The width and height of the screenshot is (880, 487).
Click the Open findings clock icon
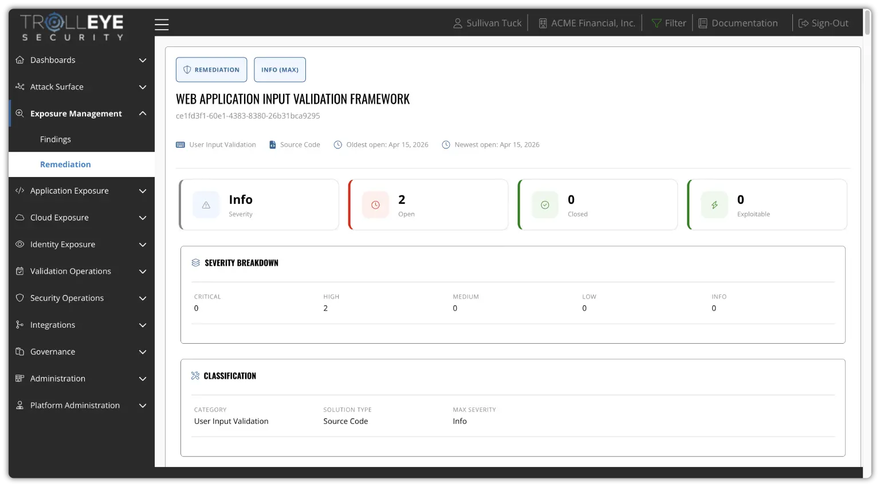point(375,205)
